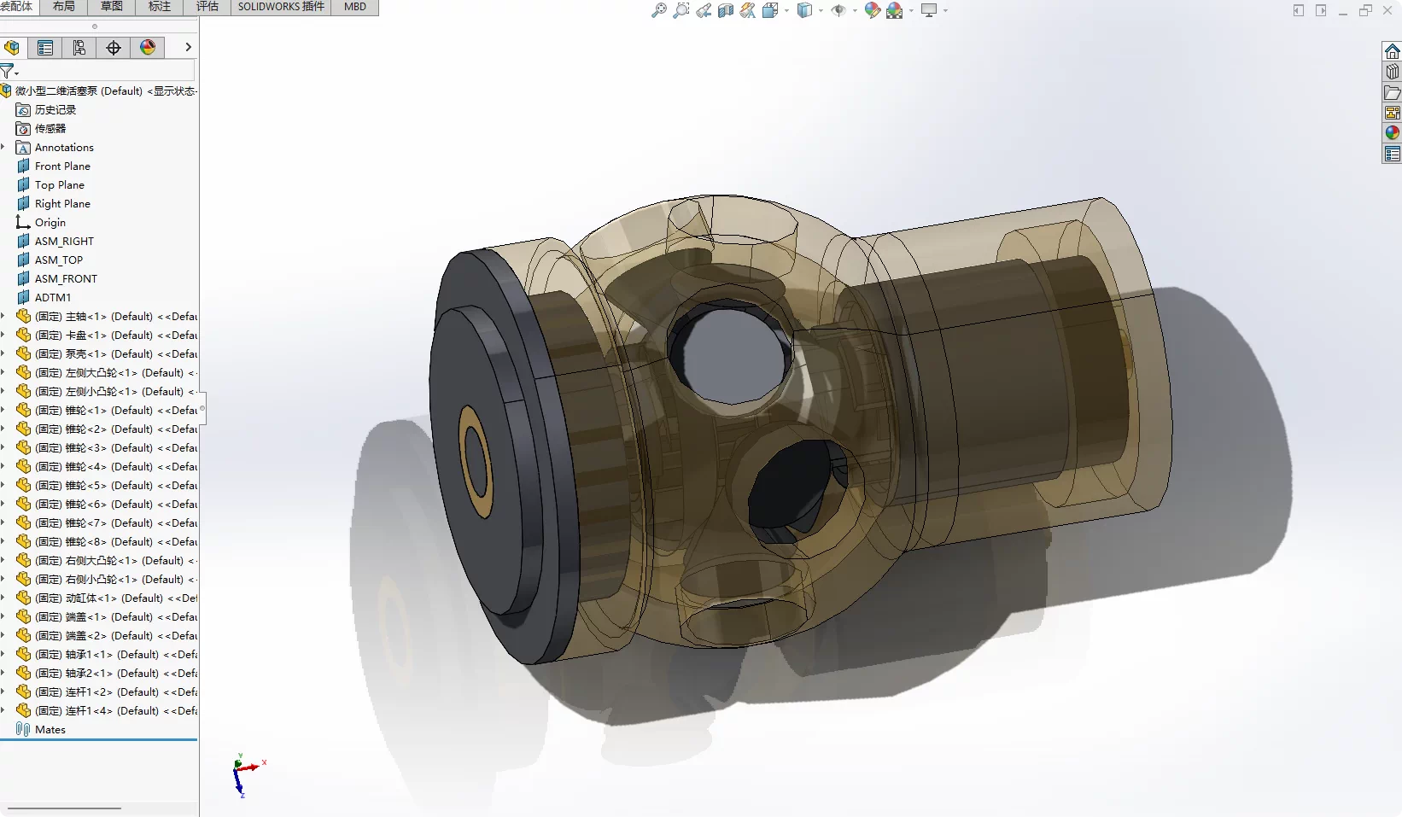Image resolution: width=1402 pixels, height=817 pixels.
Task: Toggle the Section View tool
Action: pos(726,10)
